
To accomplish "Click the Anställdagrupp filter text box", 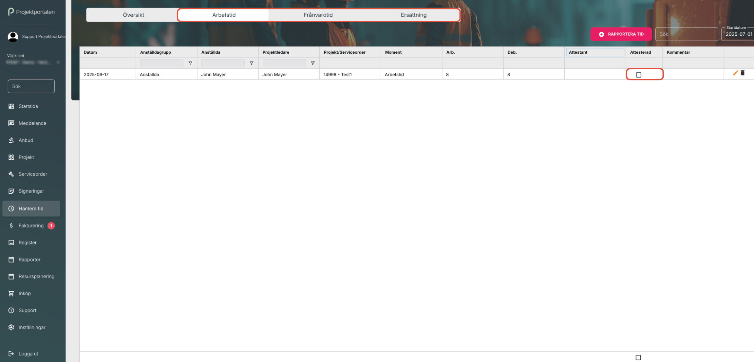I will point(161,63).
